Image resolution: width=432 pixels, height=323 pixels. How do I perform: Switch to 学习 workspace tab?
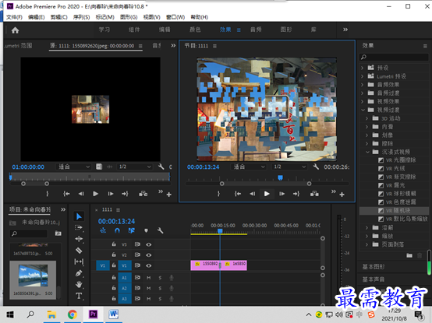coord(104,30)
